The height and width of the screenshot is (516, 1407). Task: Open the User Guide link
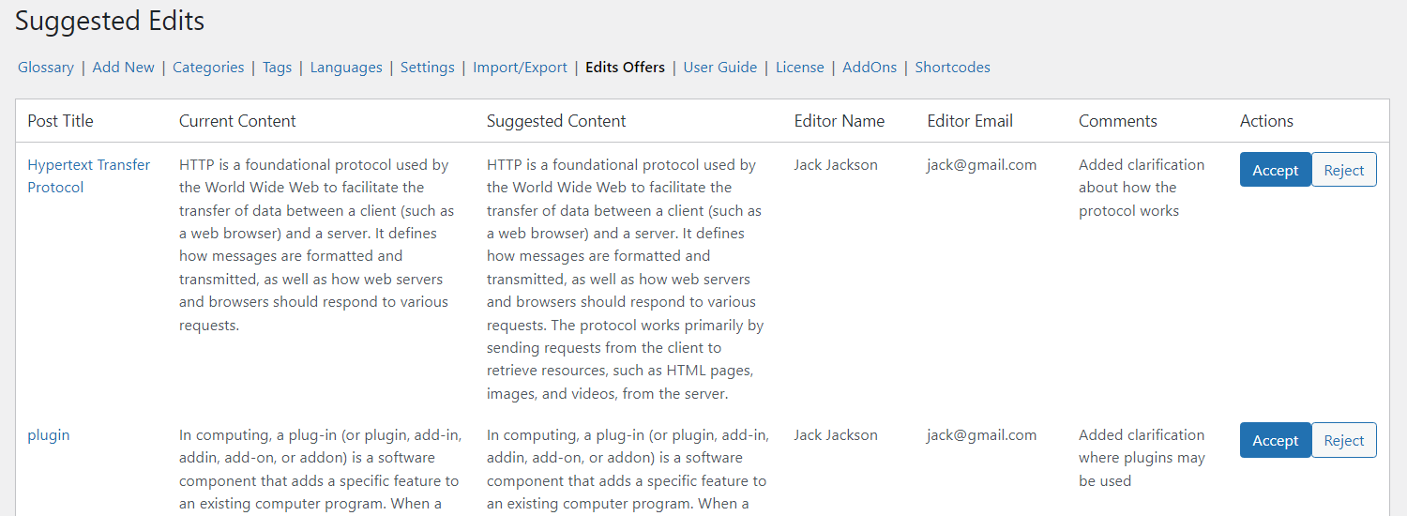point(719,68)
